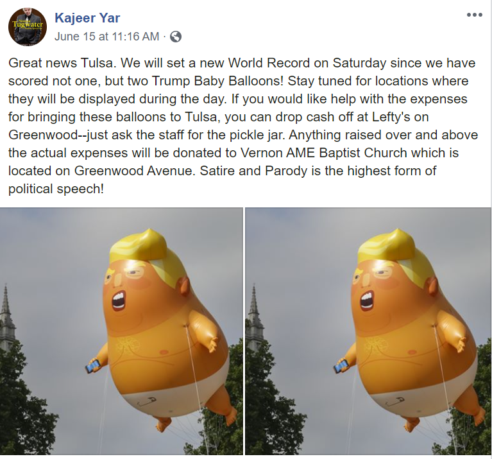Viewport: 492px width, 459px height.
Task: Open the June 15 at 11:16 AM timestamp
Action: (x=107, y=37)
